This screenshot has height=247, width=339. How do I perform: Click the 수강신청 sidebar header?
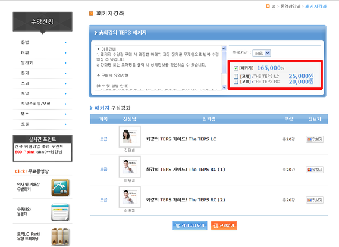(42, 21)
